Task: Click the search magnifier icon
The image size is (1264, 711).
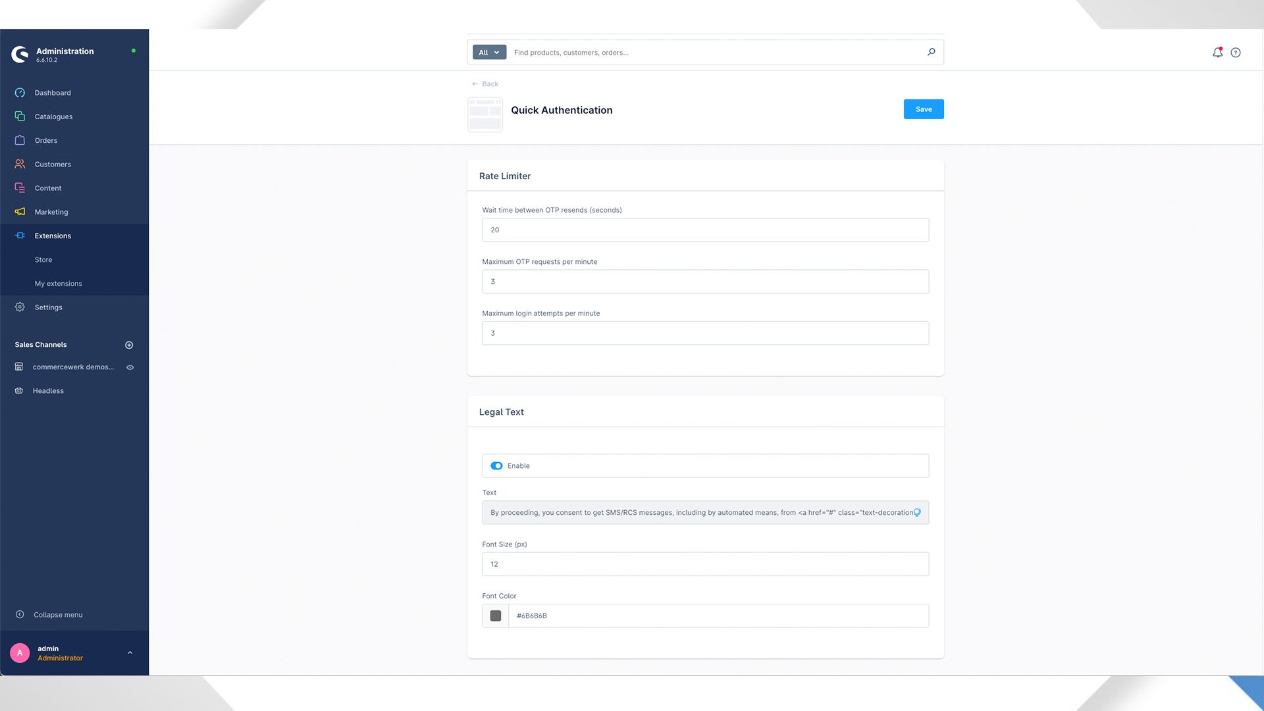Action: pos(931,52)
